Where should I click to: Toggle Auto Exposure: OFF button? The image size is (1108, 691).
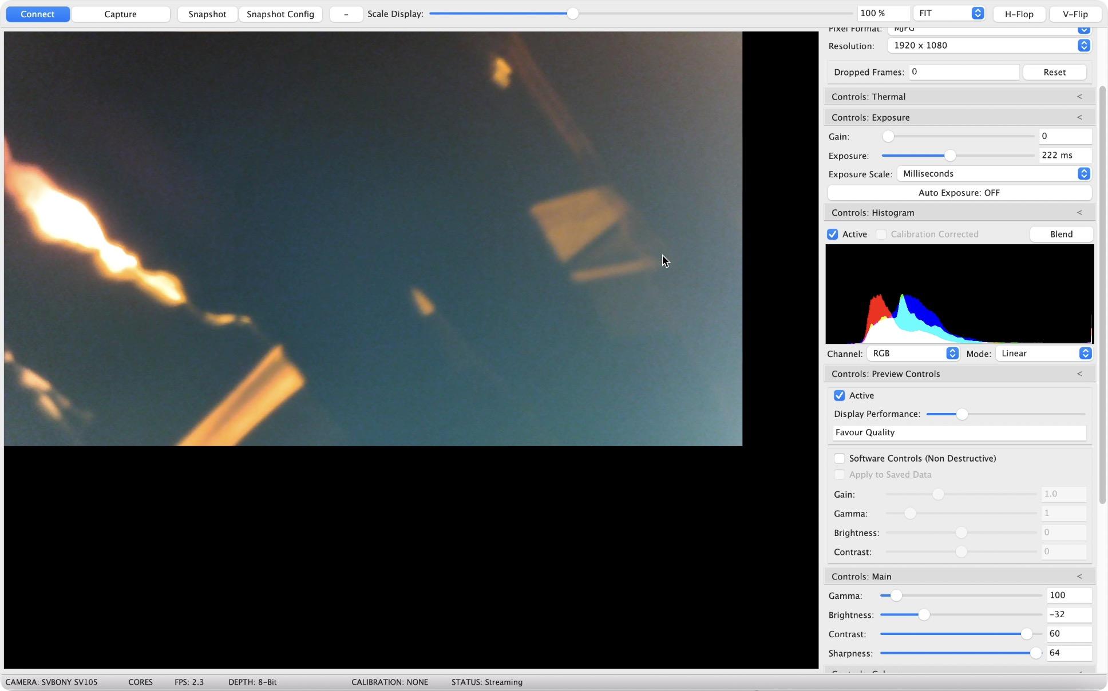pyautogui.click(x=959, y=193)
